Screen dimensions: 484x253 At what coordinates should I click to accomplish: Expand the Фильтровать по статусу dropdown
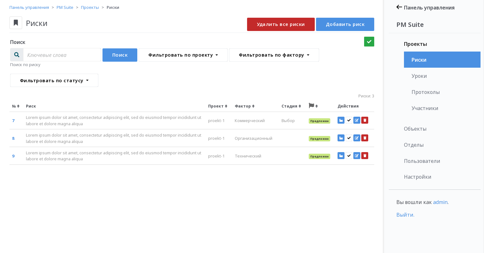pos(54,80)
